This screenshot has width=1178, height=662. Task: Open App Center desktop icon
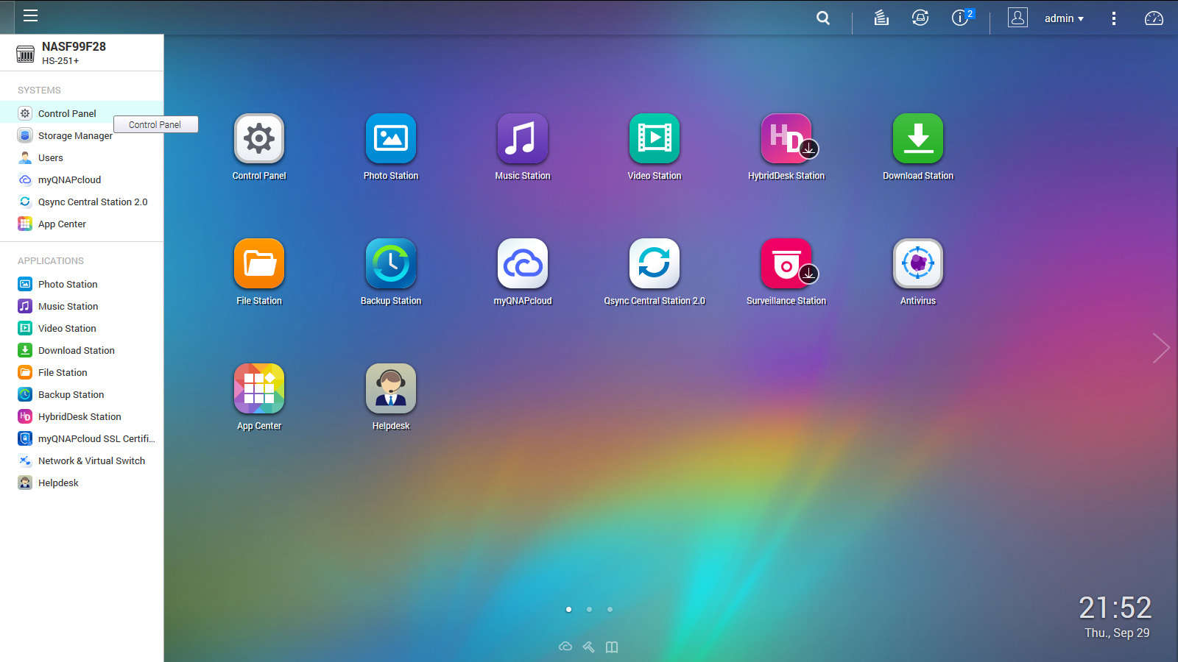click(x=259, y=388)
